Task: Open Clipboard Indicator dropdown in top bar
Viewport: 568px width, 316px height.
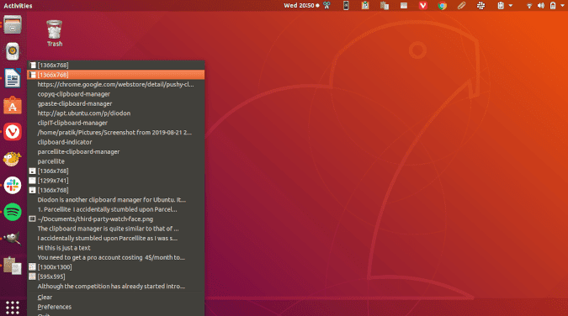Action: [x=505, y=5]
